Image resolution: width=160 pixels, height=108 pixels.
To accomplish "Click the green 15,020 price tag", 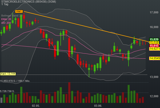I will coord(154,39).
